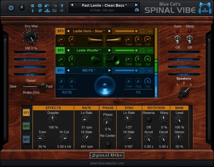Go to previous SP1 speaker preset
This screenshot has width=214, height=167.
(x=68, y=71)
